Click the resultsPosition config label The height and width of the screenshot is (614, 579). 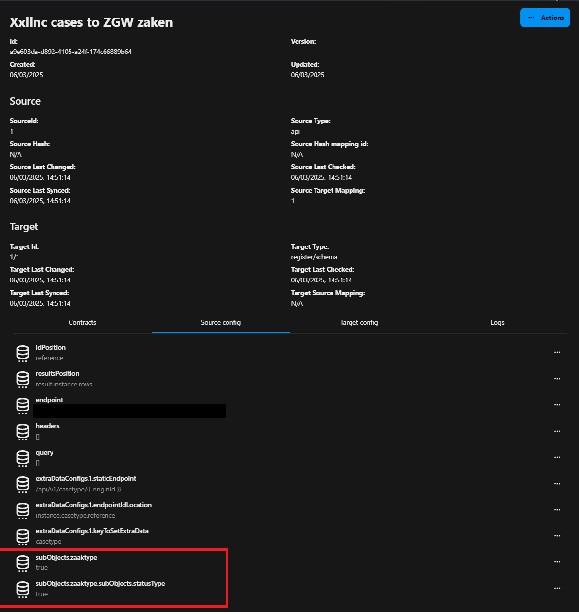57,373
